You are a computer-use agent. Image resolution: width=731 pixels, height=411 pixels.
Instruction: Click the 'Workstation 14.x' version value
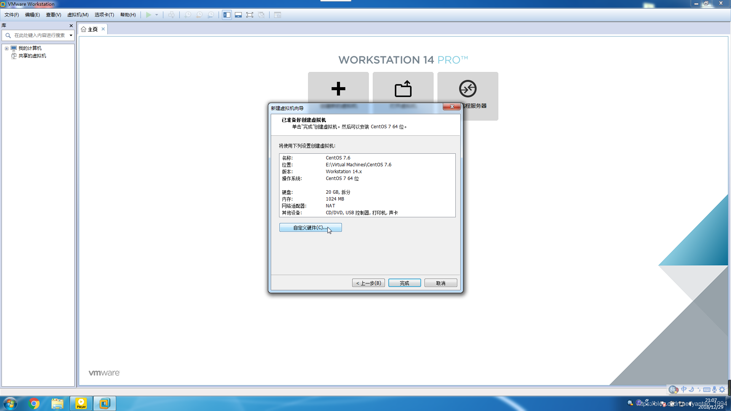(344, 172)
